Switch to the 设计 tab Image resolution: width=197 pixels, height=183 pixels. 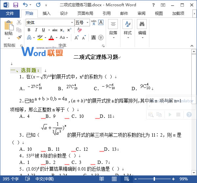tap(64, 13)
